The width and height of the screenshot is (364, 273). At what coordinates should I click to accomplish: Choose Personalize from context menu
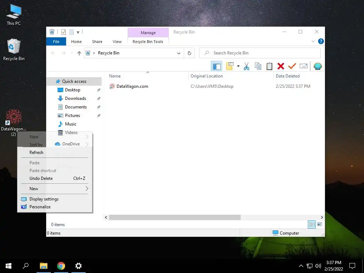[55, 207]
